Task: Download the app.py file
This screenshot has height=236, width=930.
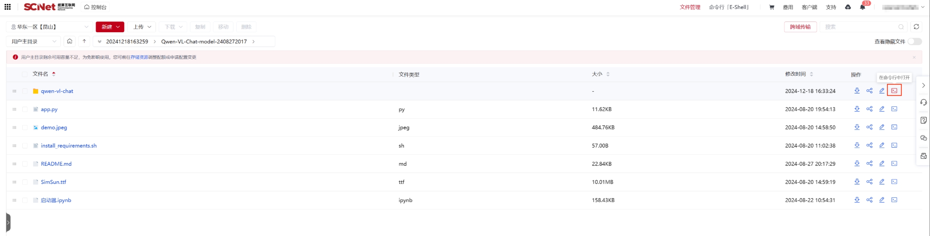Action: 857,109
